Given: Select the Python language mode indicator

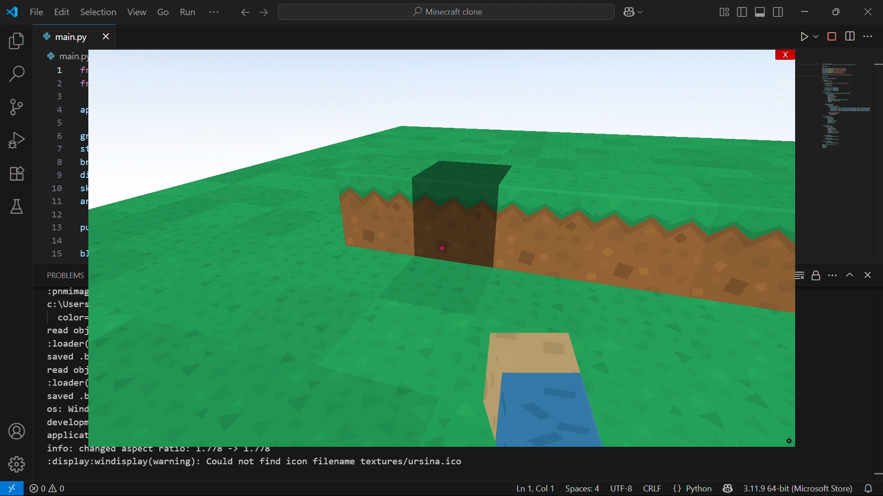Looking at the screenshot, I should click(692, 488).
